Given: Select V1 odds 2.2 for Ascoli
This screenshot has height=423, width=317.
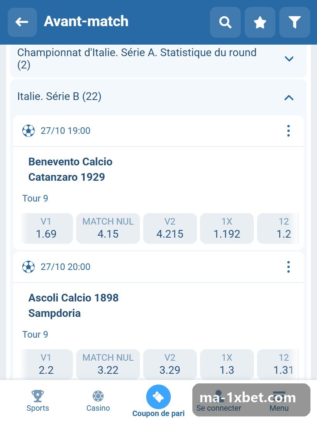Looking at the screenshot, I should (x=47, y=364).
